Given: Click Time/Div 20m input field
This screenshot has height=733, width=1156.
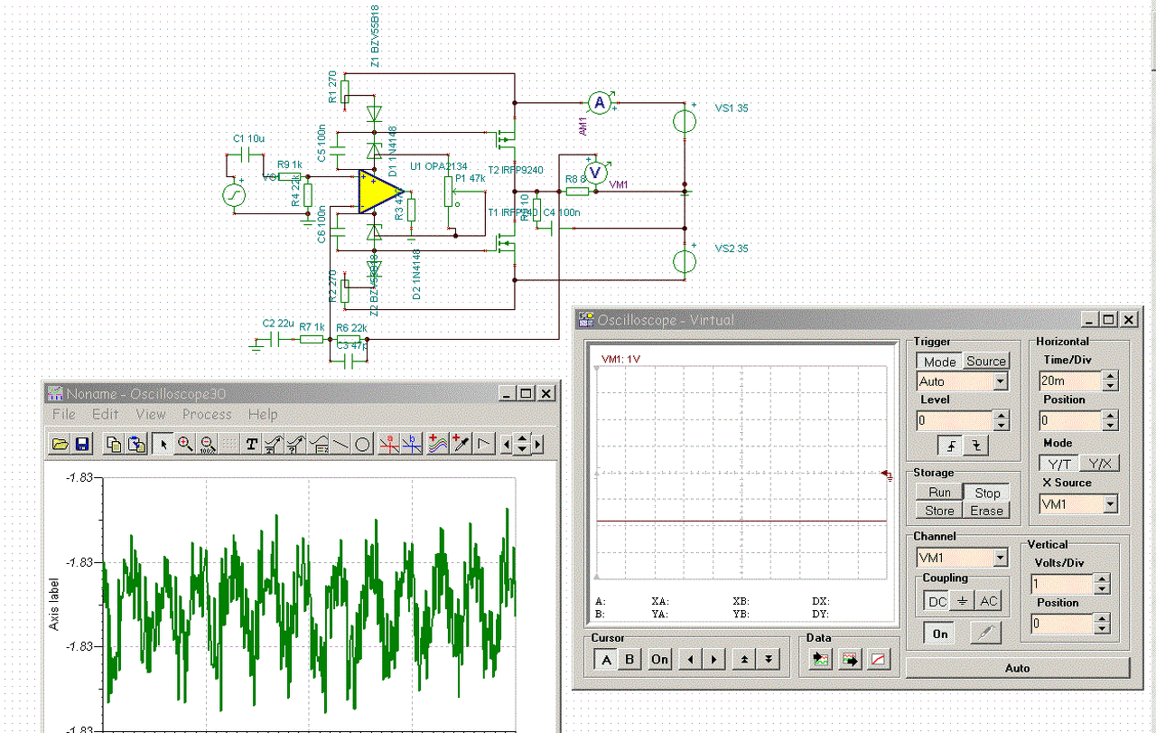Looking at the screenshot, I should [x=1070, y=381].
